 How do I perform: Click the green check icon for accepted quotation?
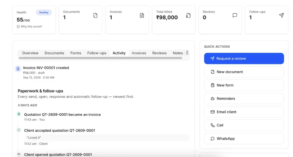pyautogui.click(x=19, y=130)
